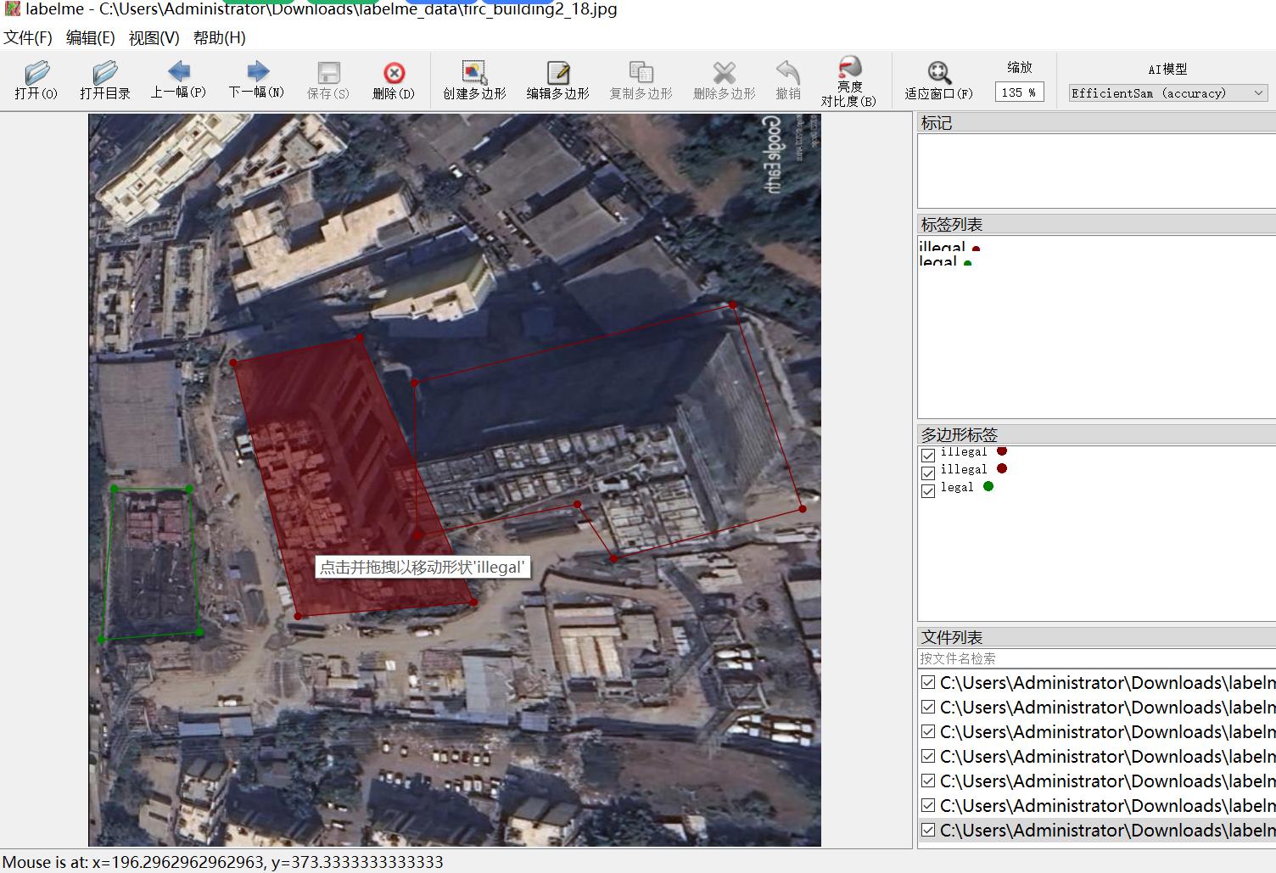
Task: Click the Open file (打开) icon
Action: point(36,80)
